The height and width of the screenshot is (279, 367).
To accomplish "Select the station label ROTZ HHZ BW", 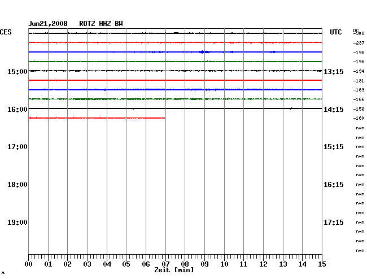I will (x=101, y=24).
